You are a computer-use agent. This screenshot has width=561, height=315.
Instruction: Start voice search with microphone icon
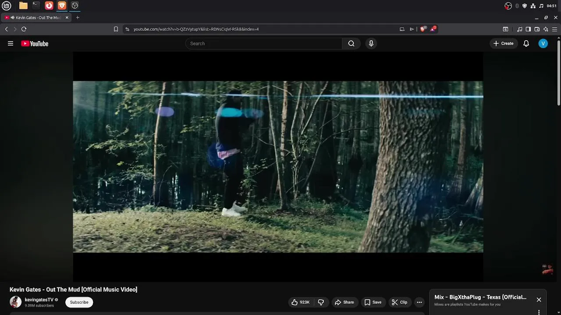(371, 43)
